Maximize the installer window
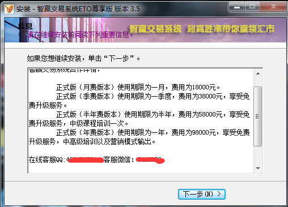The image size is (288, 207). pos(252,7)
